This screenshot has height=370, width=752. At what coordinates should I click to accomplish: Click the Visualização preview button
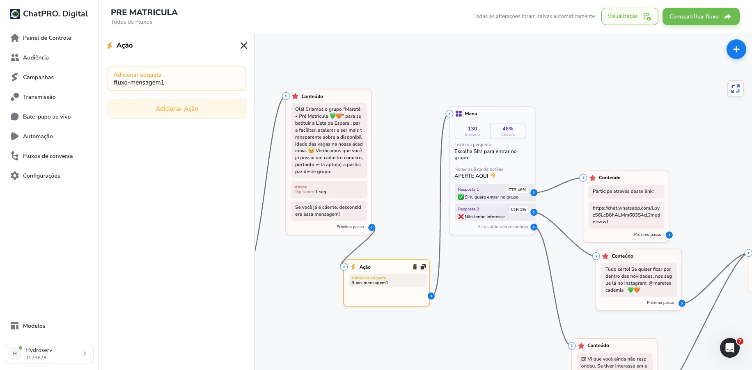[629, 16]
